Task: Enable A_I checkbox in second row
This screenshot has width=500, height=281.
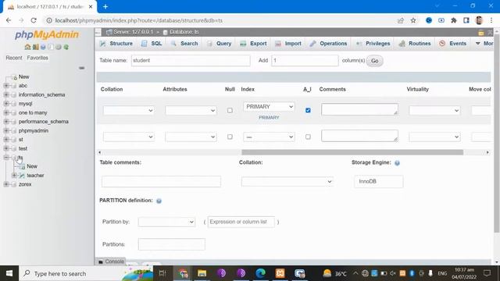Action: pyautogui.click(x=308, y=137)
